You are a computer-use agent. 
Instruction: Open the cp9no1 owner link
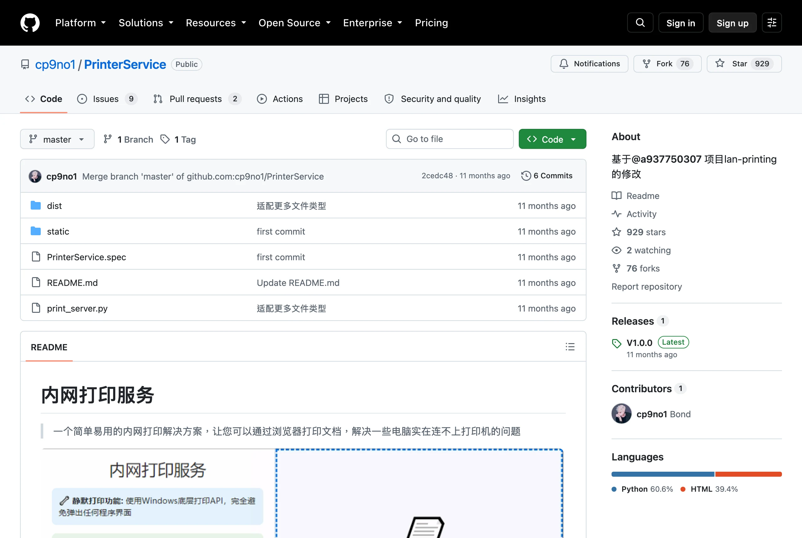[55, 64]
